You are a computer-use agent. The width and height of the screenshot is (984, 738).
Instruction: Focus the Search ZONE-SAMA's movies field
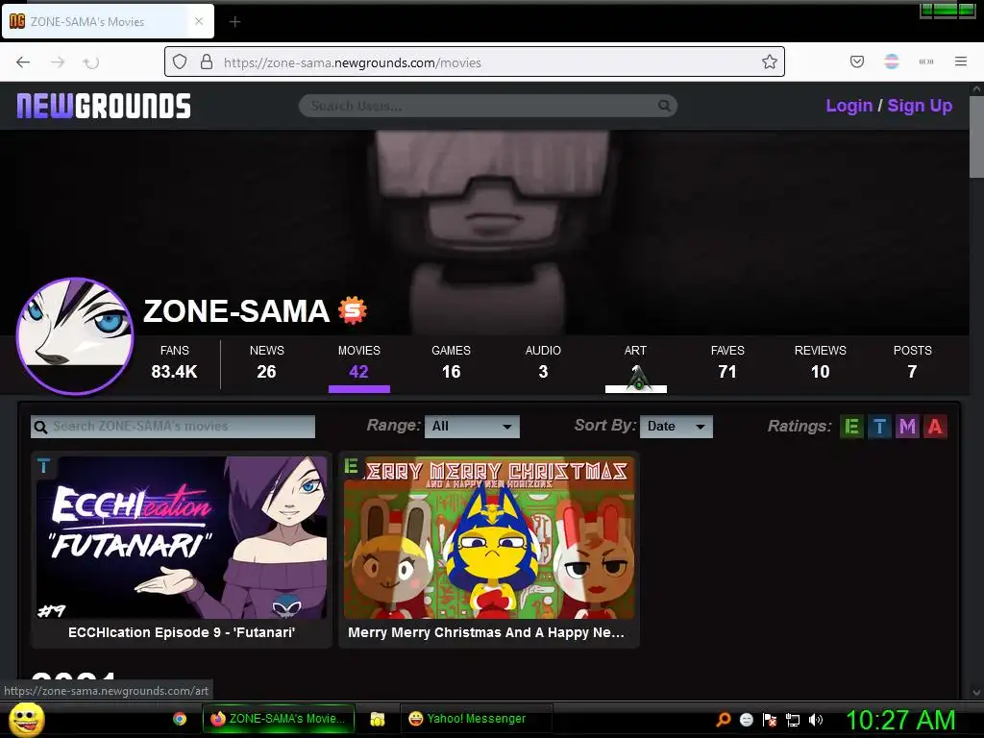coord(173,427)
